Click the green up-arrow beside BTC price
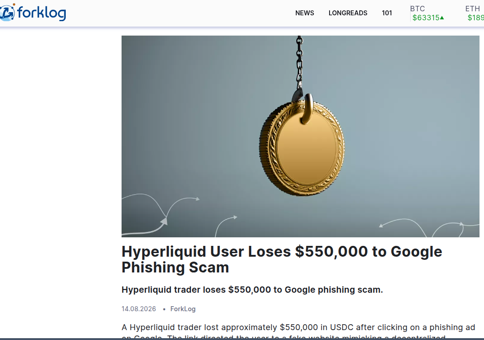 click(x=442, y=18)
